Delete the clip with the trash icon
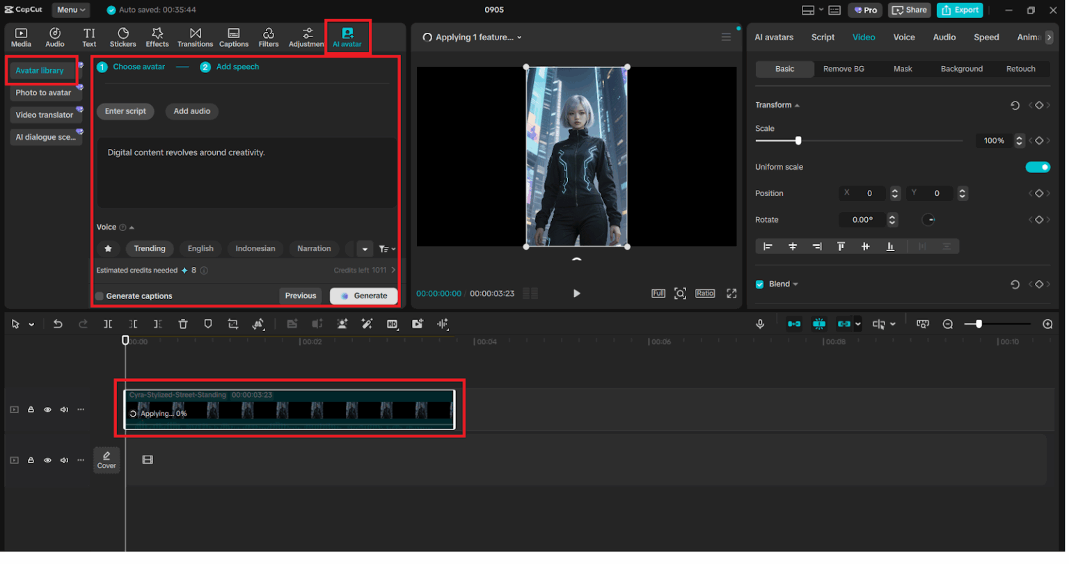Screen dimensions: 1069x564 point(183,325)
